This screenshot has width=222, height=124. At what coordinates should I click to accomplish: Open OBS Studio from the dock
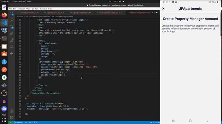point(4,93)
